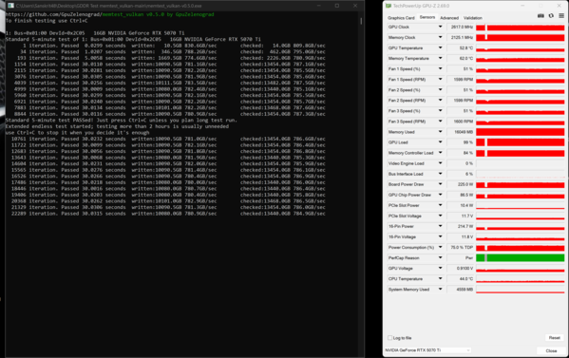
Task: Open the GPU Temperature sensor dropdown arrow
Action: click(440, 47)
